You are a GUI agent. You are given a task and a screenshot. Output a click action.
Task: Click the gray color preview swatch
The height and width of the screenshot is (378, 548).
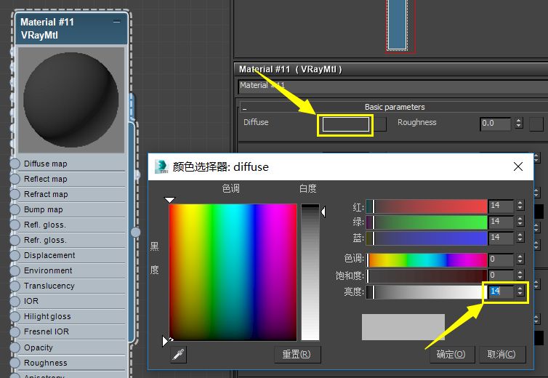coord(403,327)
